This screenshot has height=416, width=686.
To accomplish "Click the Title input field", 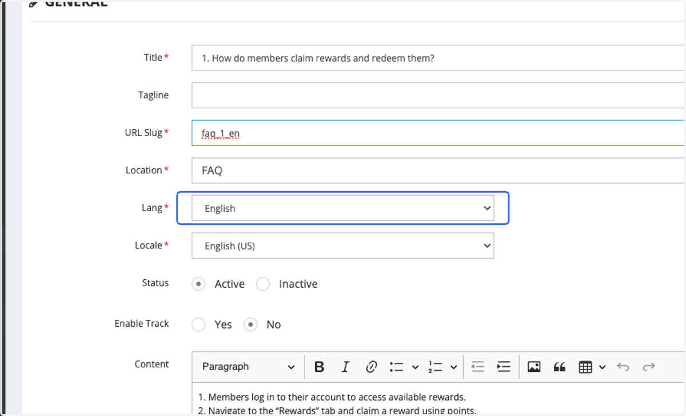I will 438,58.
